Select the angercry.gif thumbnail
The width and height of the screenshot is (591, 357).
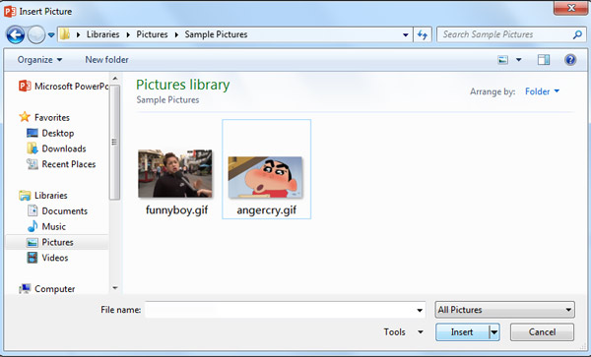click(266, 177)
